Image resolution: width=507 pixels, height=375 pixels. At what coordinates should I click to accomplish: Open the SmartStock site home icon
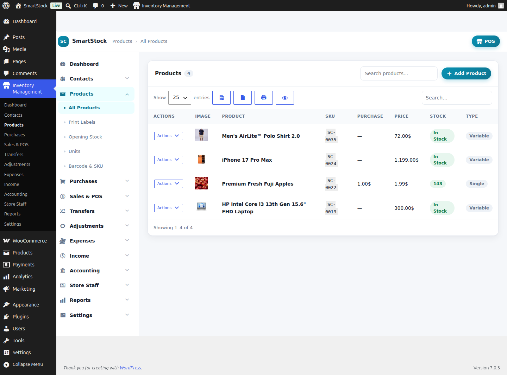pyautogui.click(x=18, y=6)
